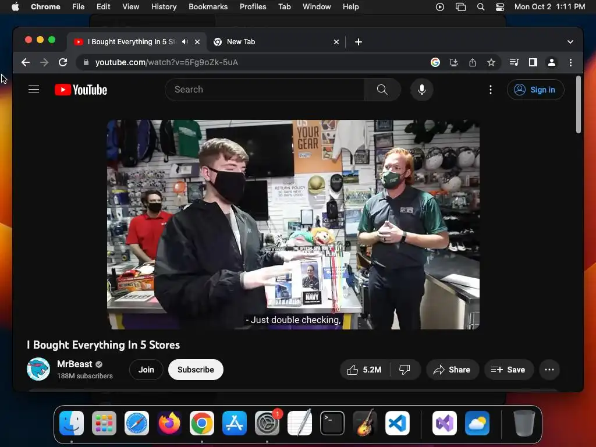596x447 pixels.
Task: Open the Window menu
Action: click(x=317, y=6)
